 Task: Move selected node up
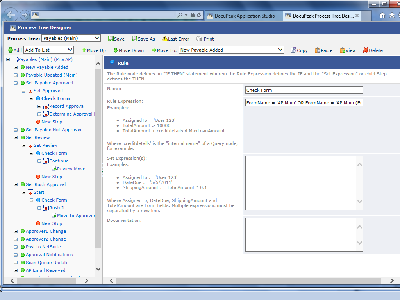click(93, 50)
